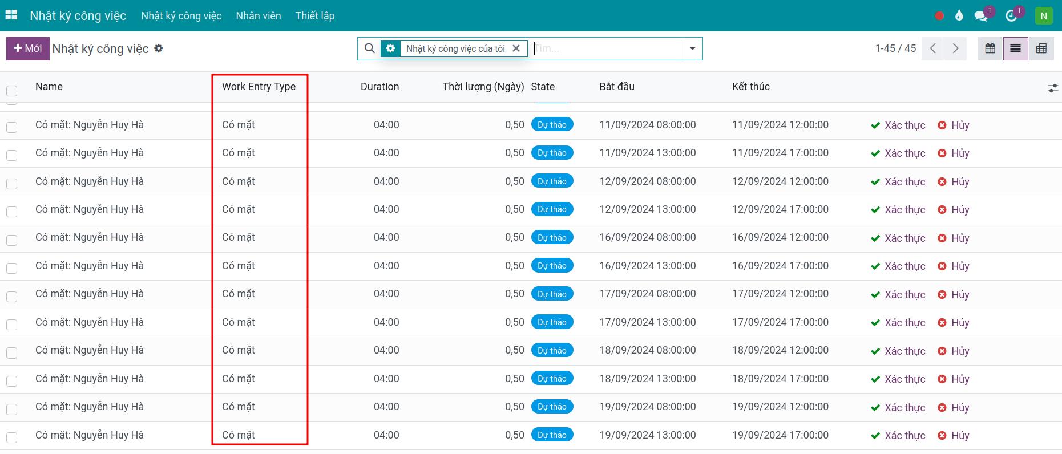The height and width of the screenshot is (454, 1062).
Task: Switch to calendar view
Action: pos(990,48)
